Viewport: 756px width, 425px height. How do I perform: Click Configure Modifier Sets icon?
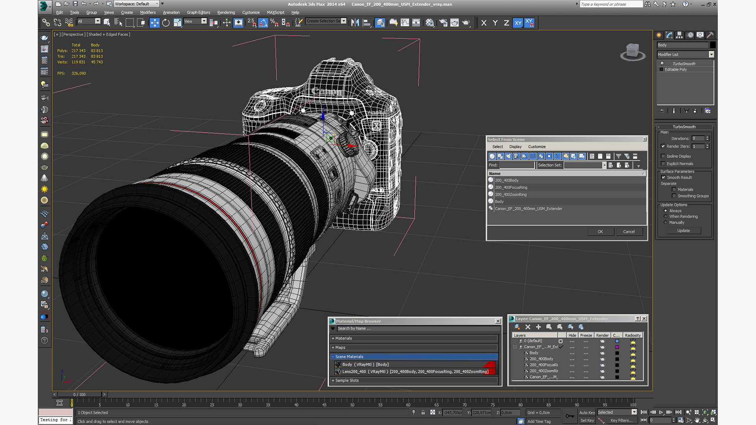point(708,111)
